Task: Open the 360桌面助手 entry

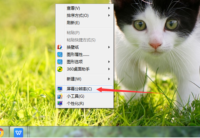Action: [x=84, y=69]
